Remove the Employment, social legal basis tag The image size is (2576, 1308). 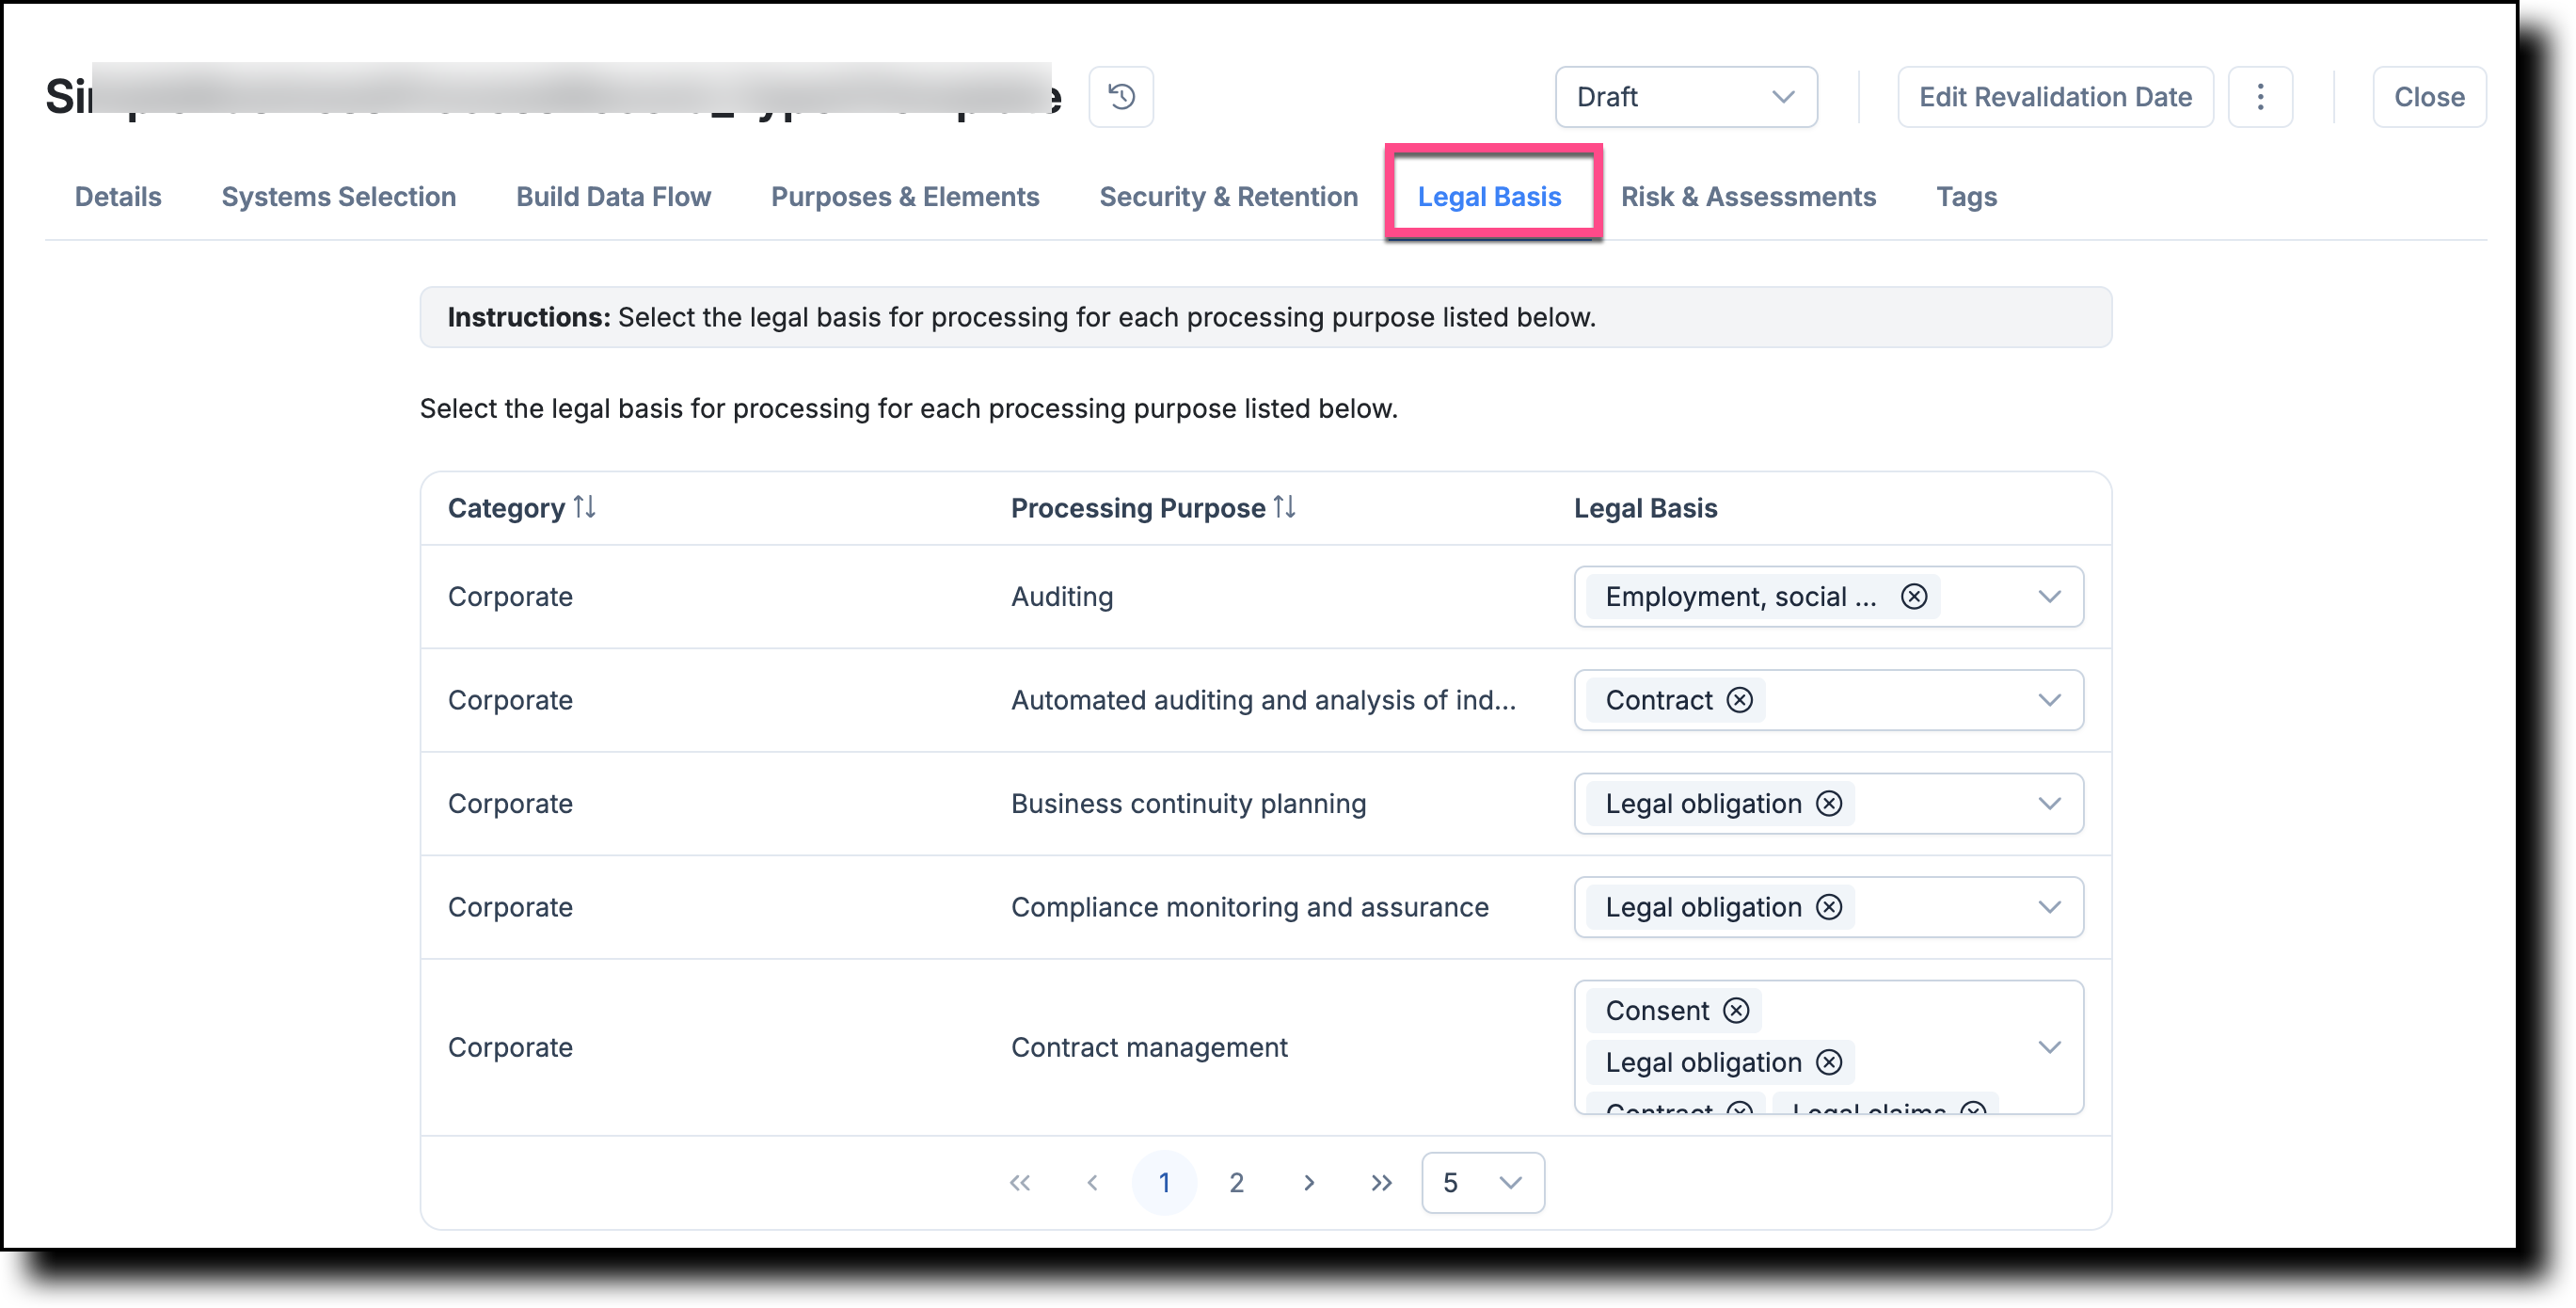[1913, 597]
